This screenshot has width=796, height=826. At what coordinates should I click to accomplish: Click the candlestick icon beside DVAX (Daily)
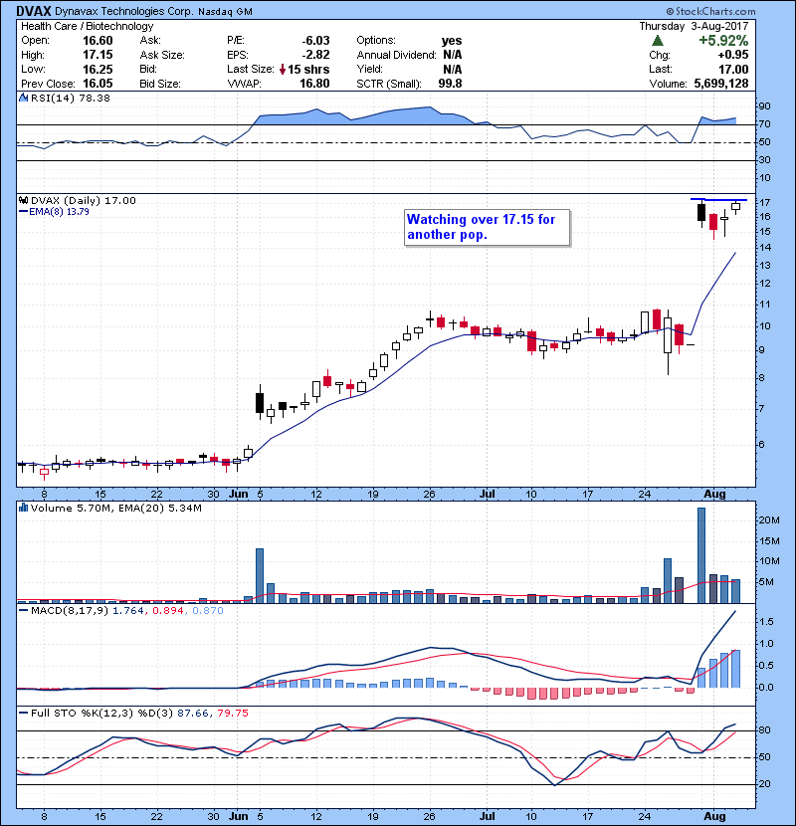[x=23, y=201]
